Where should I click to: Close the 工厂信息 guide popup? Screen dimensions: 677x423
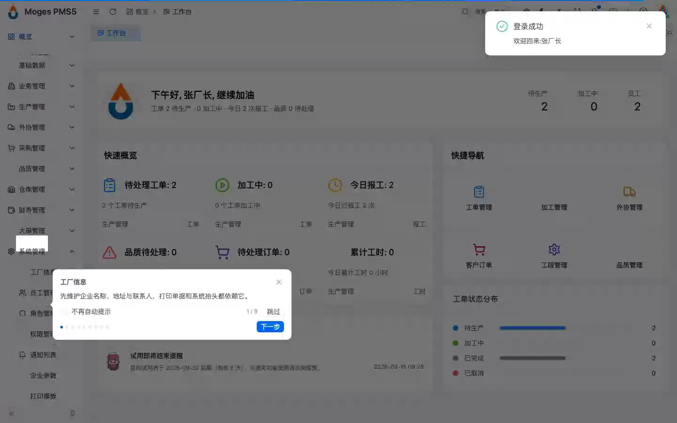[x=279, y=282]
